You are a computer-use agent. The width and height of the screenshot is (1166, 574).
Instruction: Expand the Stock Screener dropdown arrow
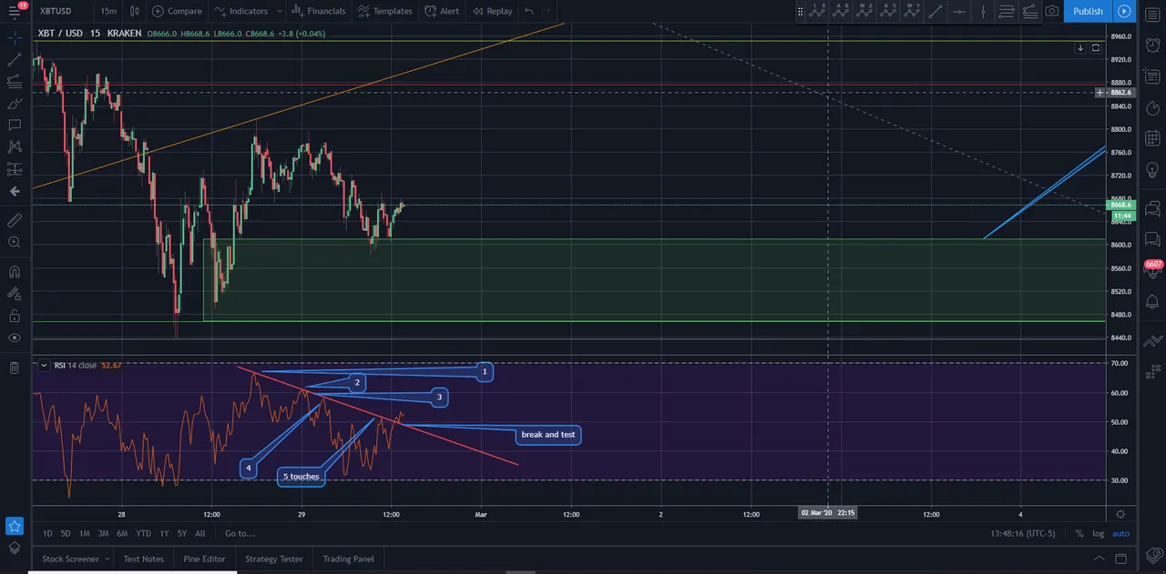pyautogui.click(x=107, y=559)
